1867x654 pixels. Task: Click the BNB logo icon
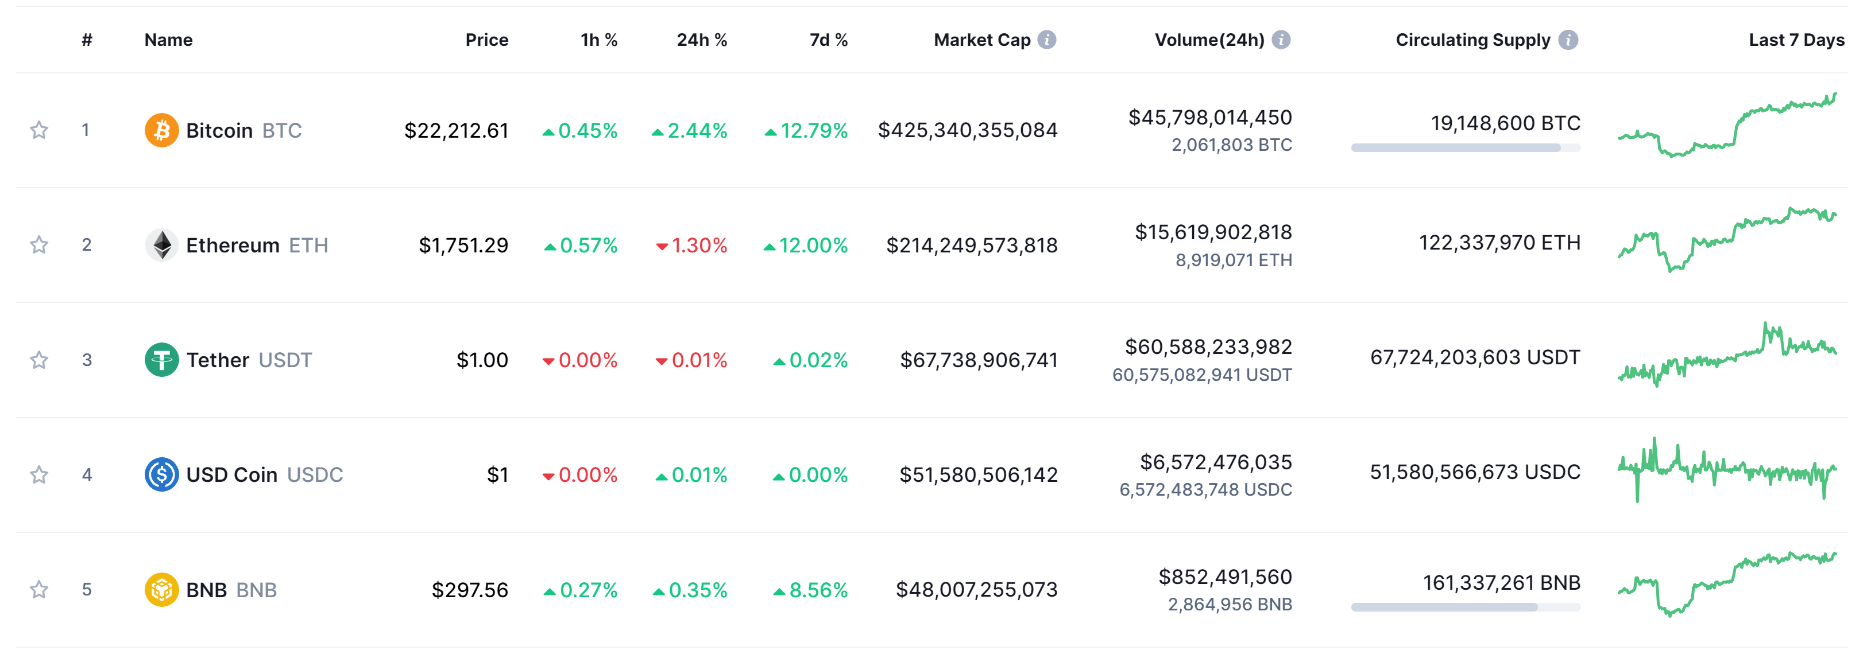click(x=163, y=590)
